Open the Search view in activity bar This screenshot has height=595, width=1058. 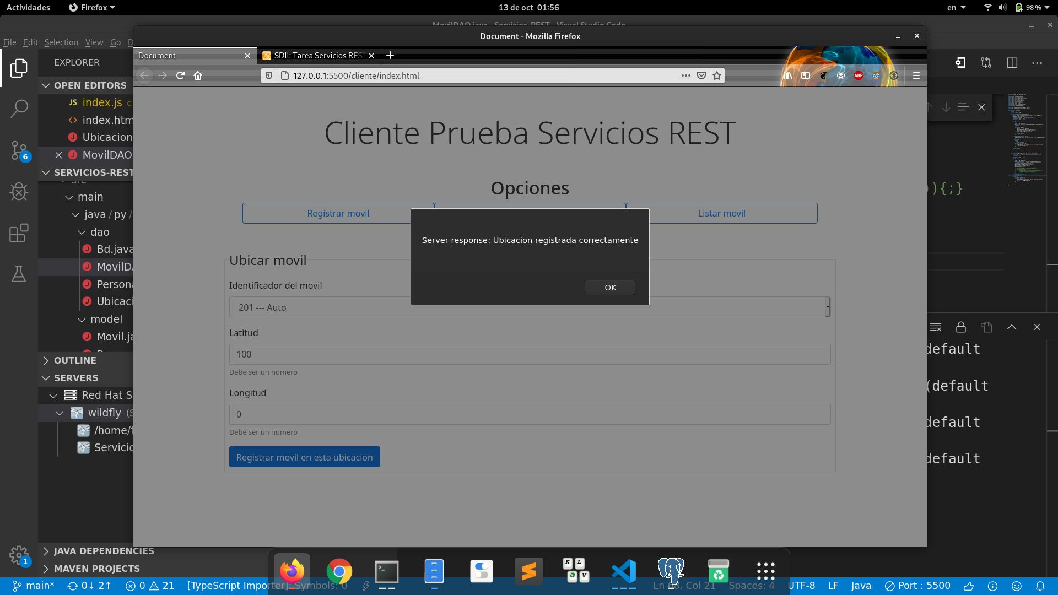click(19, 109)
